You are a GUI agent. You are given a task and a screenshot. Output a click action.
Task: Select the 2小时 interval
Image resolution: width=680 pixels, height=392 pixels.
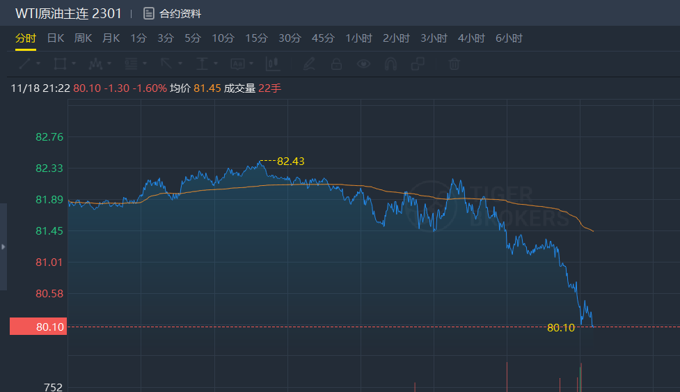point(397,38)
